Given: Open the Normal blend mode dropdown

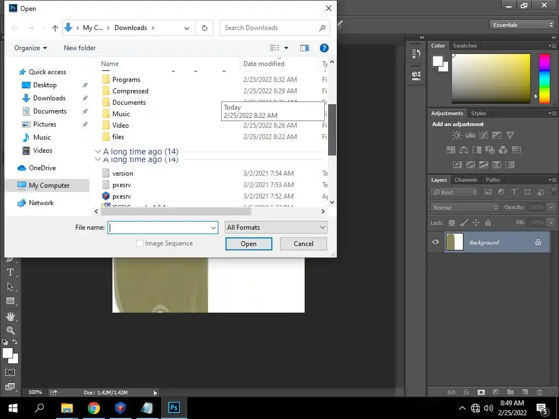Looking at the screenshot, I should coord(465,207).
